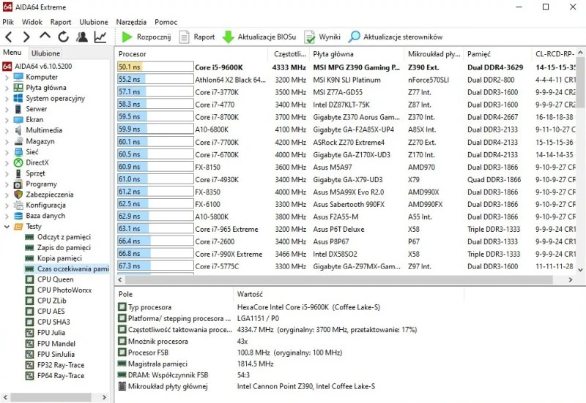
Task: Switch to the Ulubione tab
Action: coord(46,53)
